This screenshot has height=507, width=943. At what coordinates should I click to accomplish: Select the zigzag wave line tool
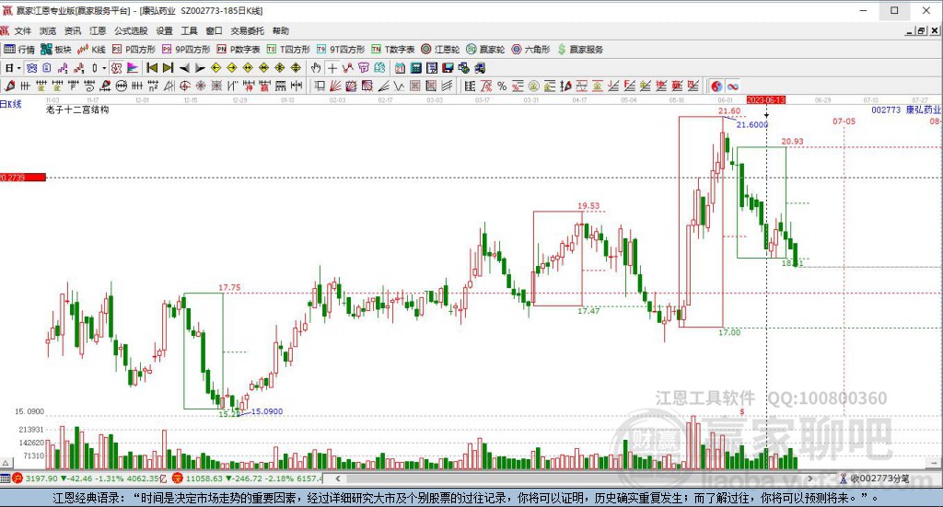(398, 86)
